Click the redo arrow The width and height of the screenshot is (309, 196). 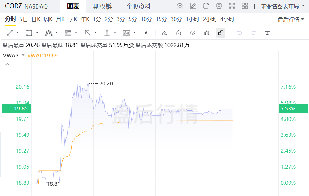coord(253,33)
